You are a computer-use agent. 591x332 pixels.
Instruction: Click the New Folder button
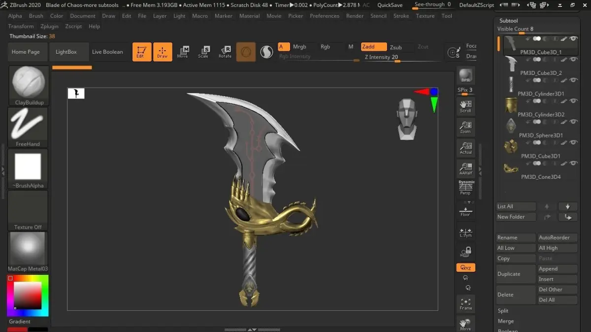[x=516, y=217]
